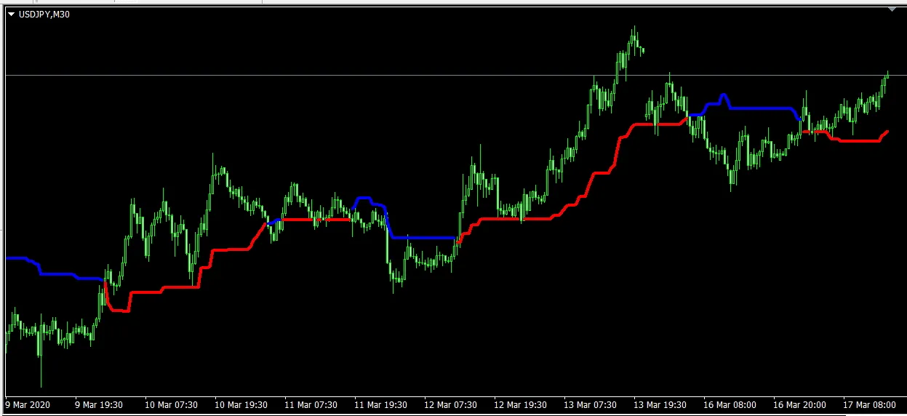Click the 10 Mar 07:30 time label
Screen dimensions: 907x416
coord(169,404)
